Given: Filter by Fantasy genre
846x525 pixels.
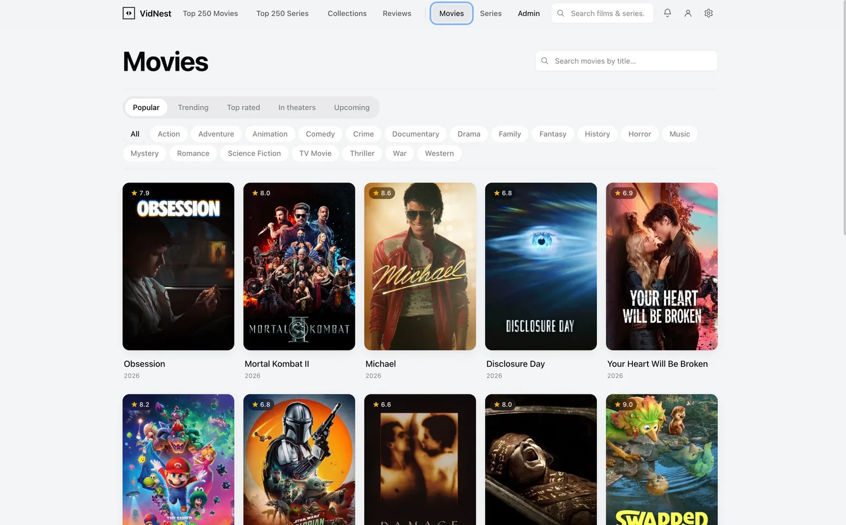Looking at the screenshot, I should point(553,134).
